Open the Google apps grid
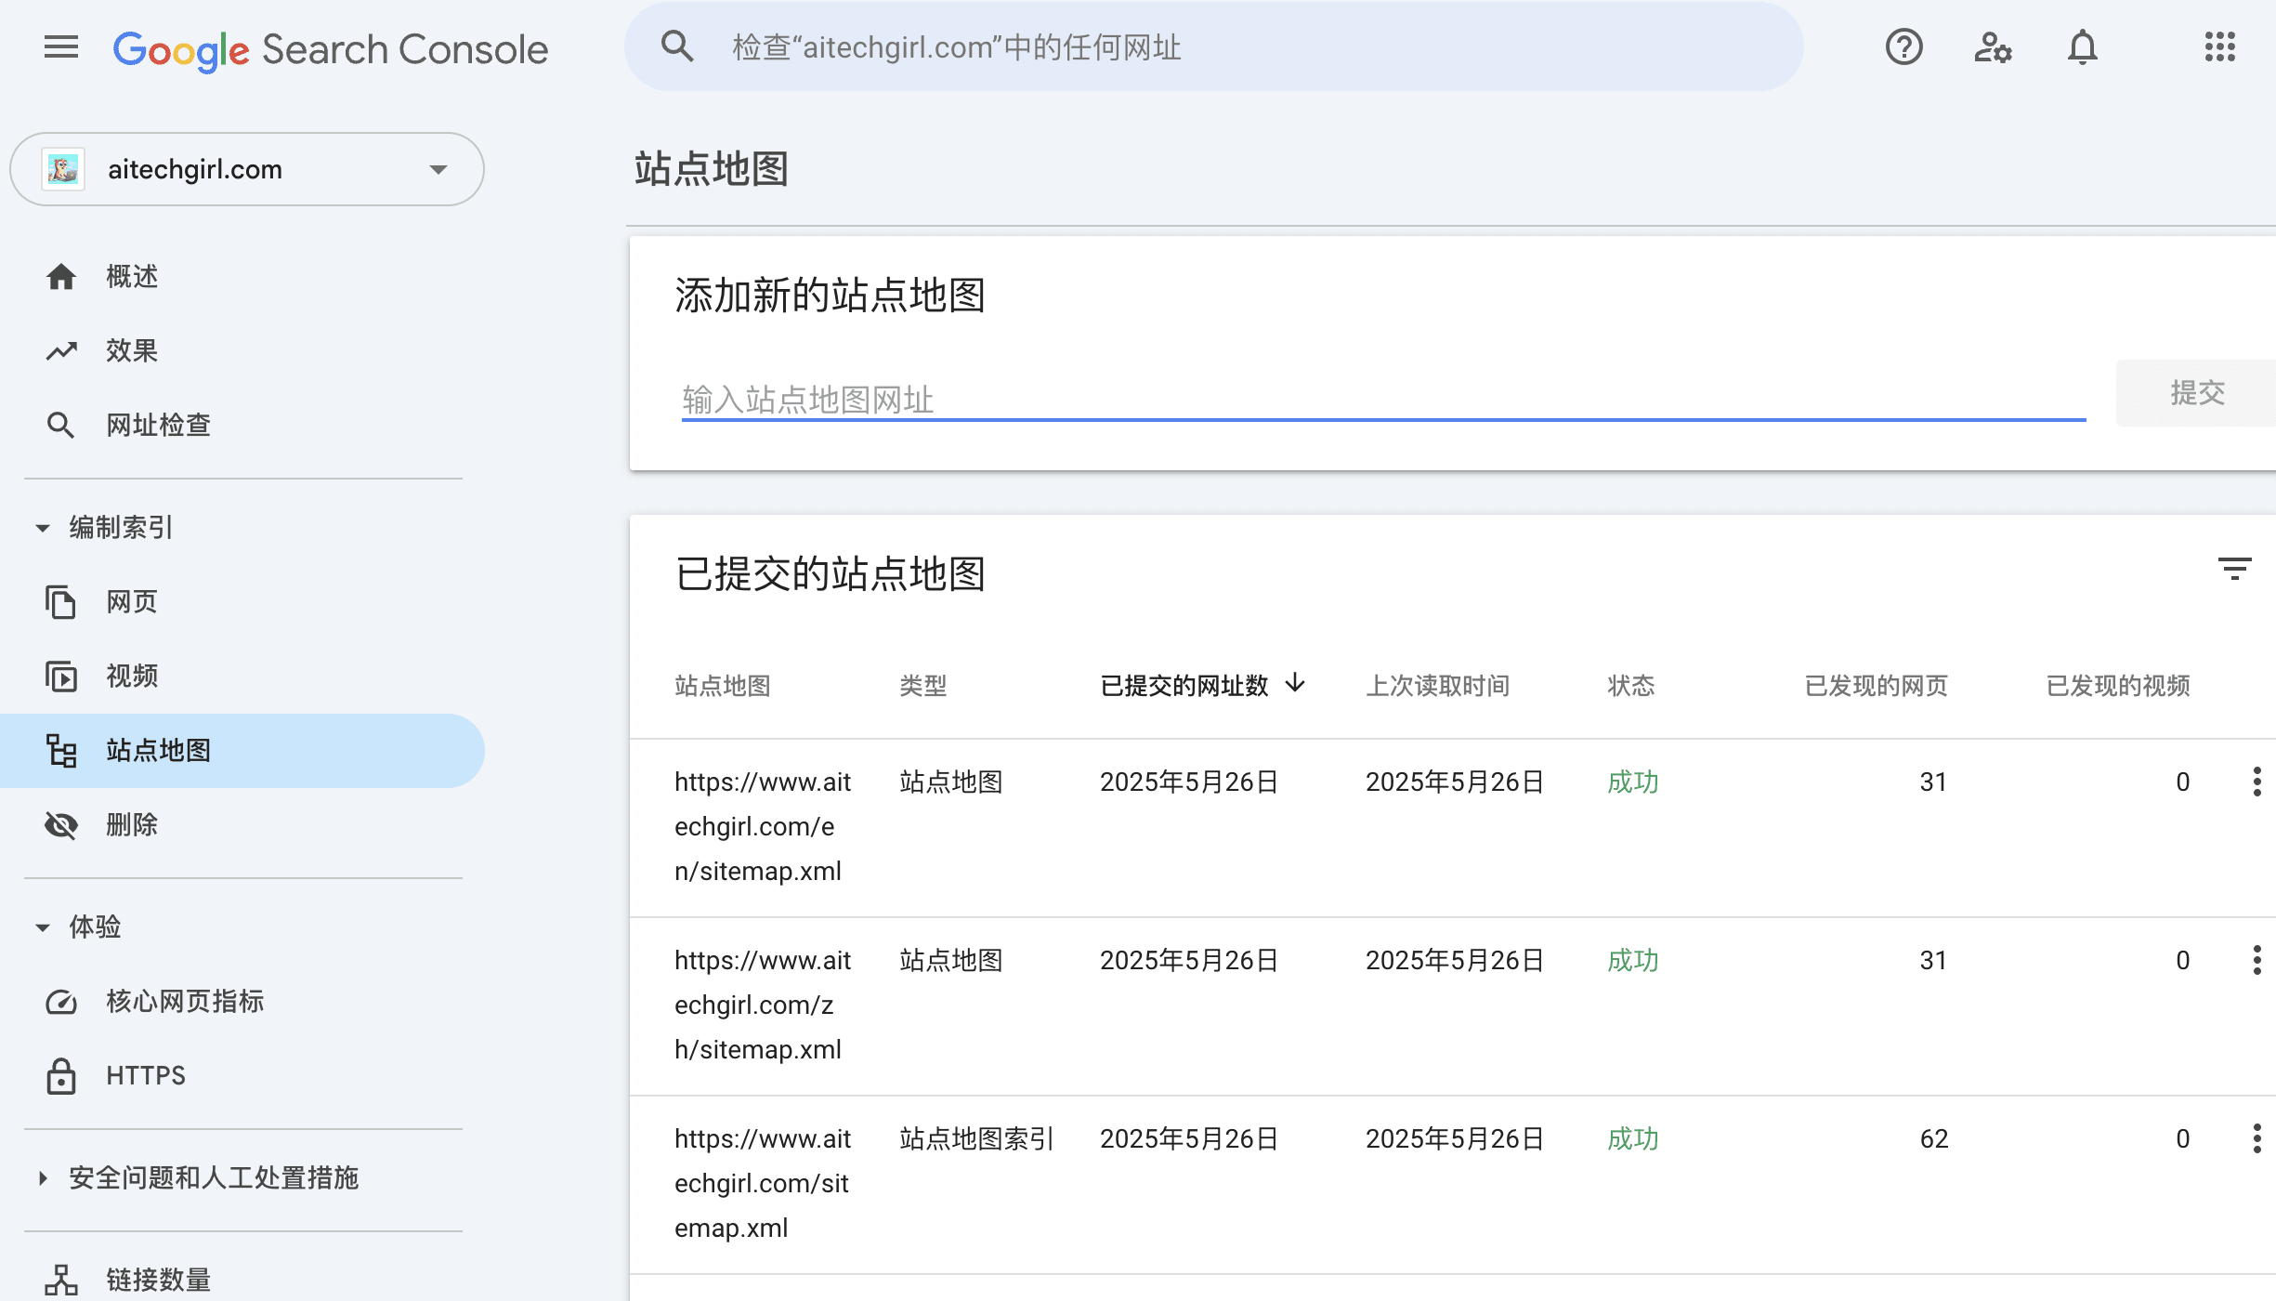This screenshot has height=1301, width=2276. pos(2219,46)
